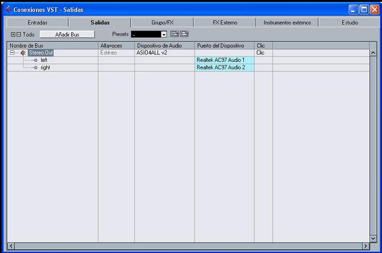Click the Estéreo speakers cell
382x253 pixels.
(x=116, y=53)
